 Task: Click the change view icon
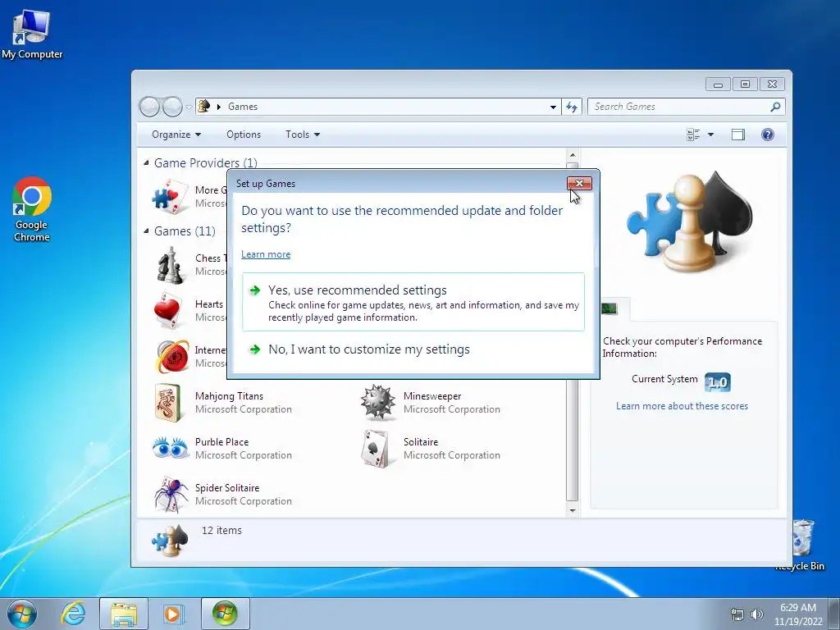[x=693, y=135]
